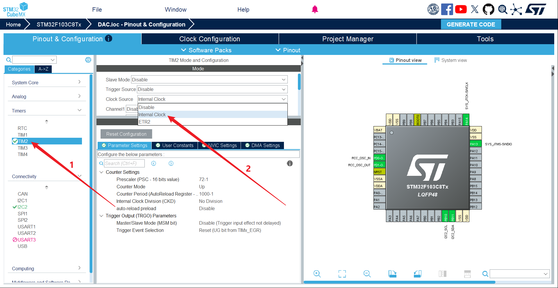
Task: Open the Trigger Source dropdown
Action: [x=212, y=89]
